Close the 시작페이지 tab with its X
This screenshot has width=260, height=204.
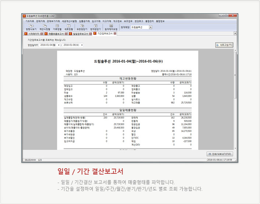pyautogui.click(x=42, y=34)
